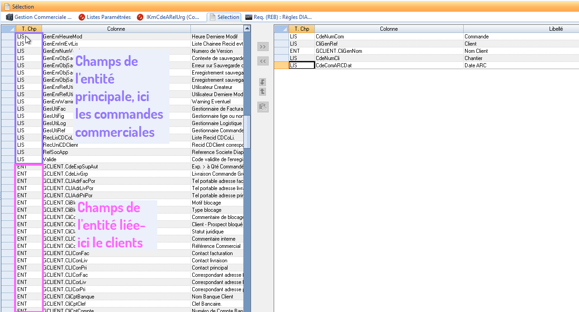
Task: Select row header of the CdeComARCDat row
Action: tap(281, 65)
